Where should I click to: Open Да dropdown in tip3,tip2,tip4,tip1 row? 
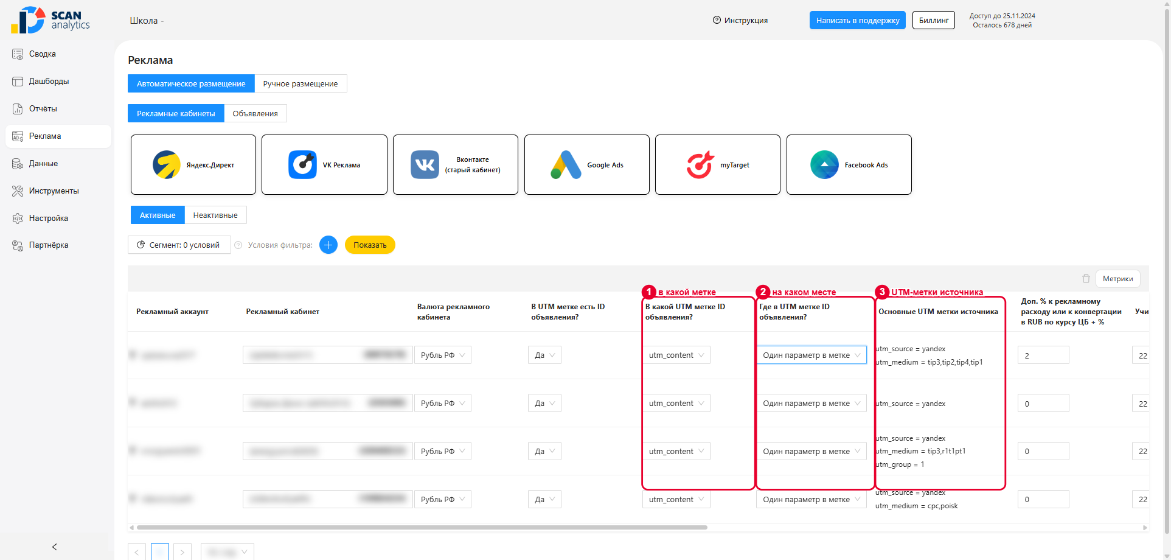[544, 355]
